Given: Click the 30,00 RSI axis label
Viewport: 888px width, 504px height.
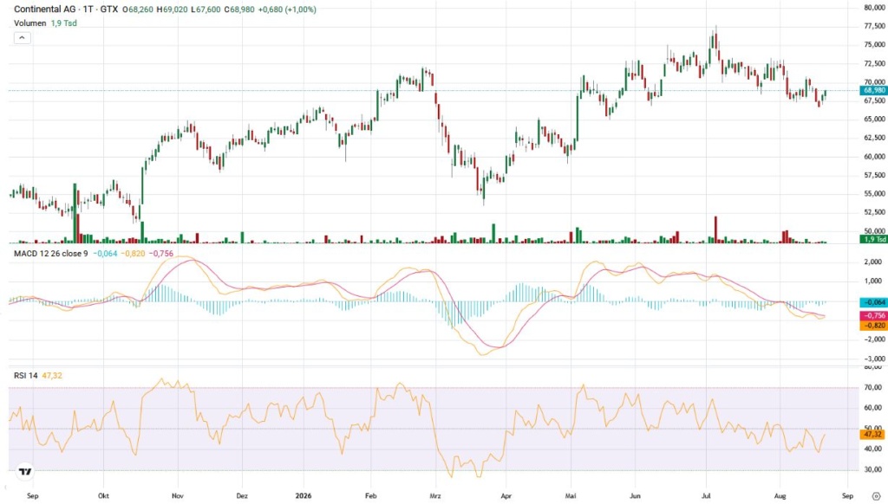Looking at the screenshot, I should [x=873, y=469].
